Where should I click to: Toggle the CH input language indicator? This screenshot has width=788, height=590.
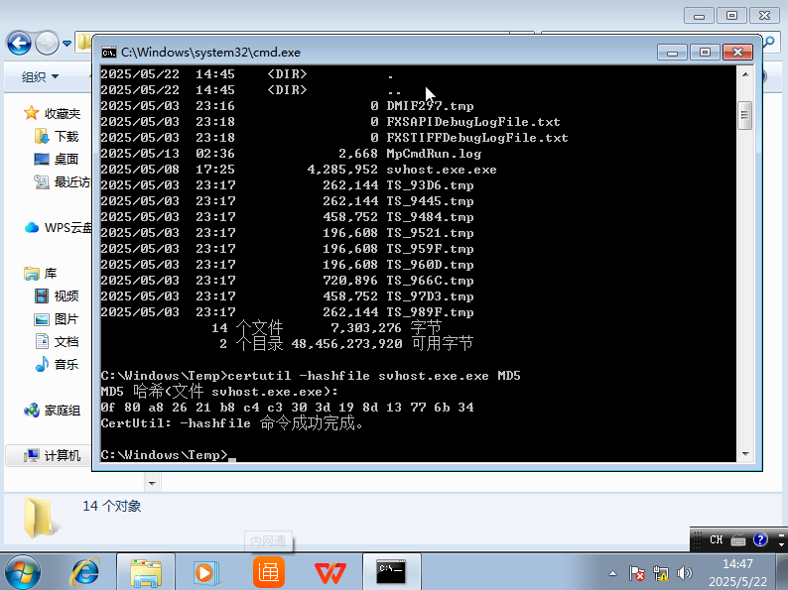point(717,539)
